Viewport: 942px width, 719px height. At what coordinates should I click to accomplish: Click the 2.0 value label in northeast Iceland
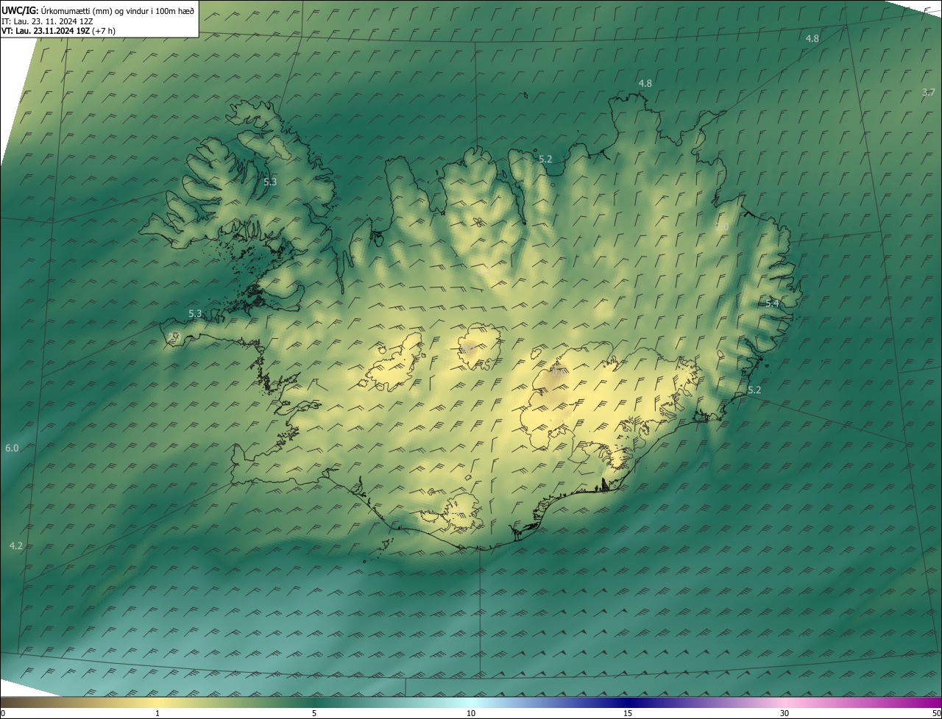pyautogui.click(x=722, y=227)
